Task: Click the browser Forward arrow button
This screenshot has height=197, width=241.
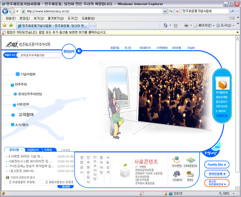Action: [x=12, y=11]
